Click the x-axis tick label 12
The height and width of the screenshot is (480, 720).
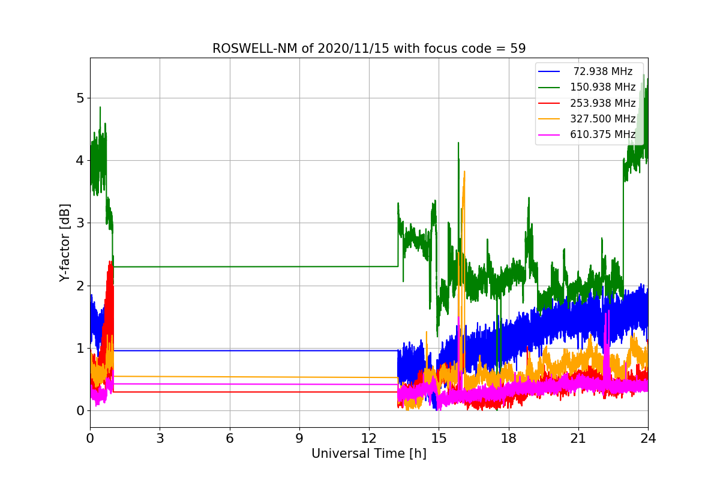368,439
